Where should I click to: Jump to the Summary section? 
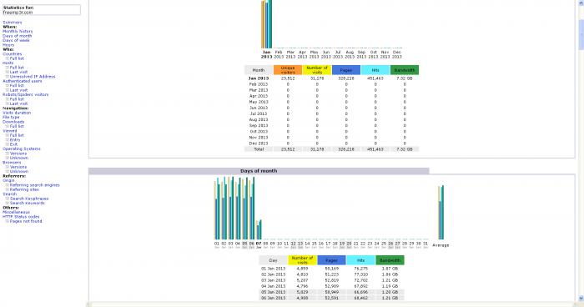[x=13, y=23]
